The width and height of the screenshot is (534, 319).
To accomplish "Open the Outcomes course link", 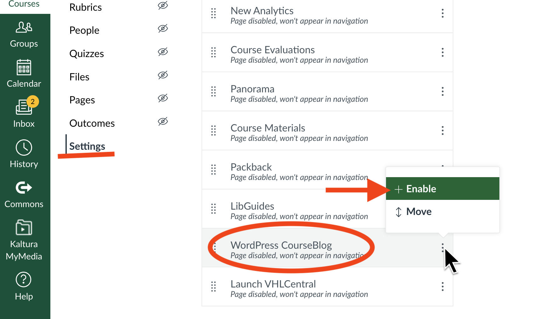I will tap(92, 123).
